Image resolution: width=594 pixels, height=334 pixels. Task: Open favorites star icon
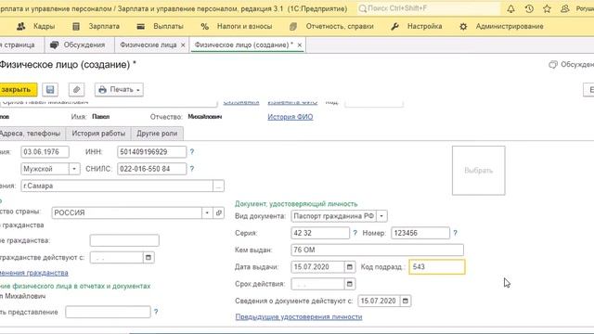547,8
